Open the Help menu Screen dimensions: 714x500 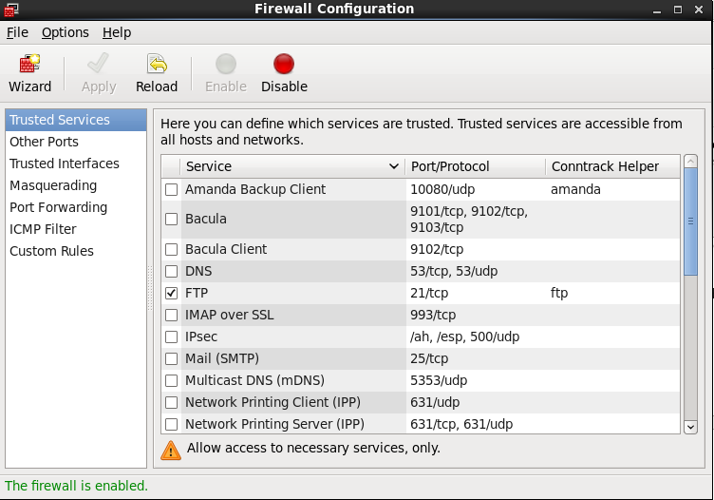click(117, 33)
